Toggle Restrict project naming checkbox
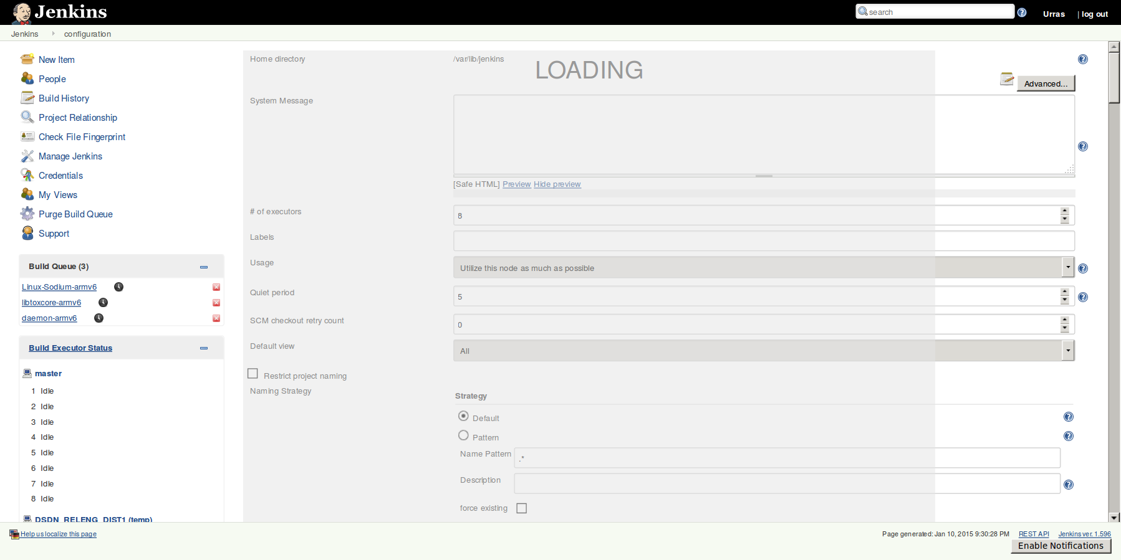This screenshot has height=560, width=1121. point(253,373)
